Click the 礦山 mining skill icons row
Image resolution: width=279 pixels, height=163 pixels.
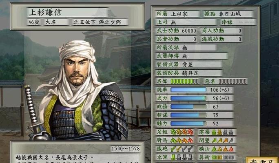(x=222, y=149)
